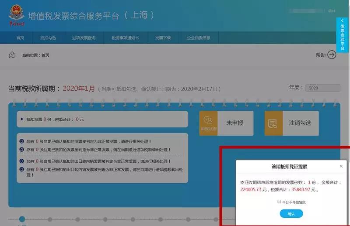Select the first blue timeline dot
Image resolution: width=350 pixels, height=226 pixels.
(22, 219)
